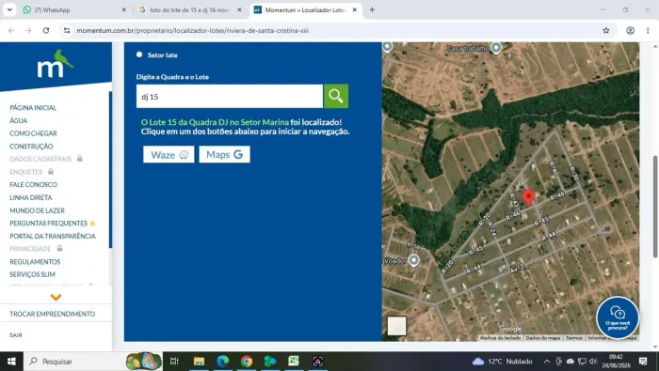Open the Chrome profile avatar icon
This screenshot has width=659, height=371.
click(x=630, y=30)
